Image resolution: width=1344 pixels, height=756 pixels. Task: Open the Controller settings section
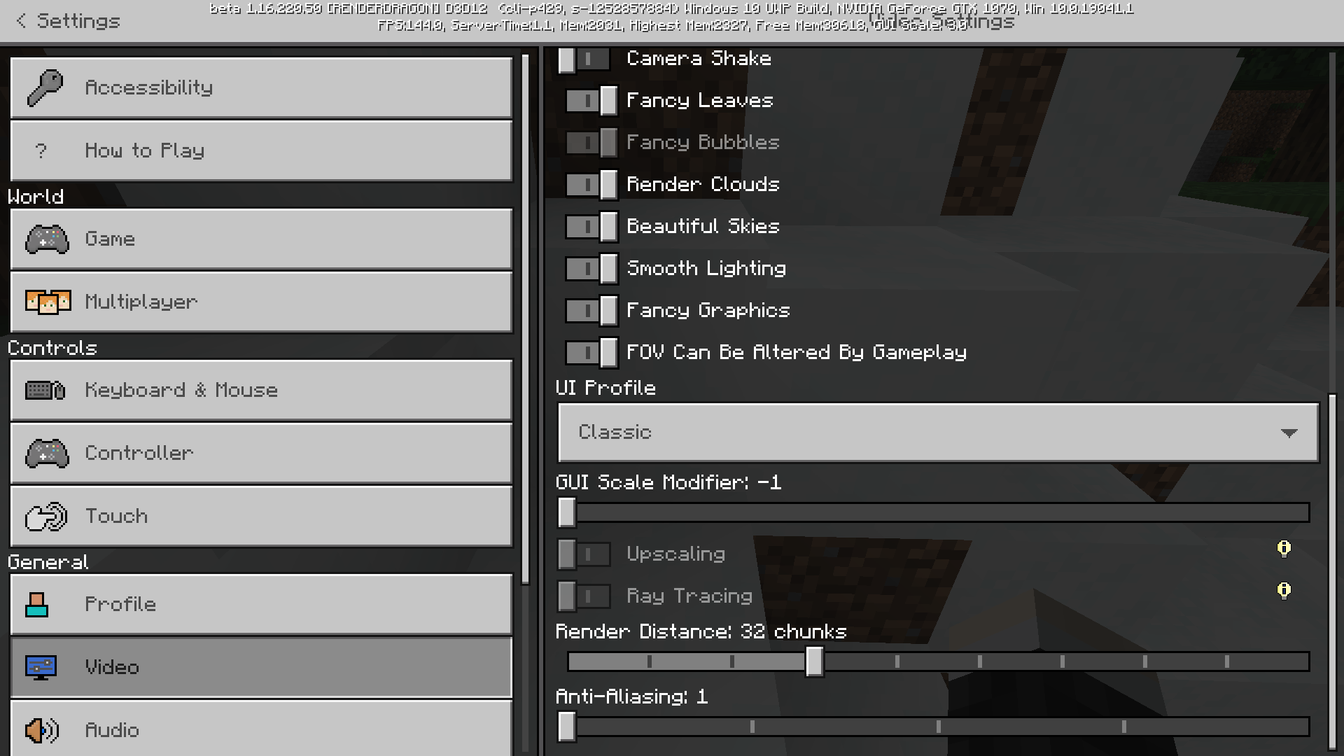(261, 453)
